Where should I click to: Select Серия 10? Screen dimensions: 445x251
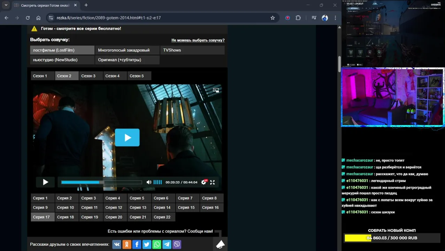(x=67, y=207)
